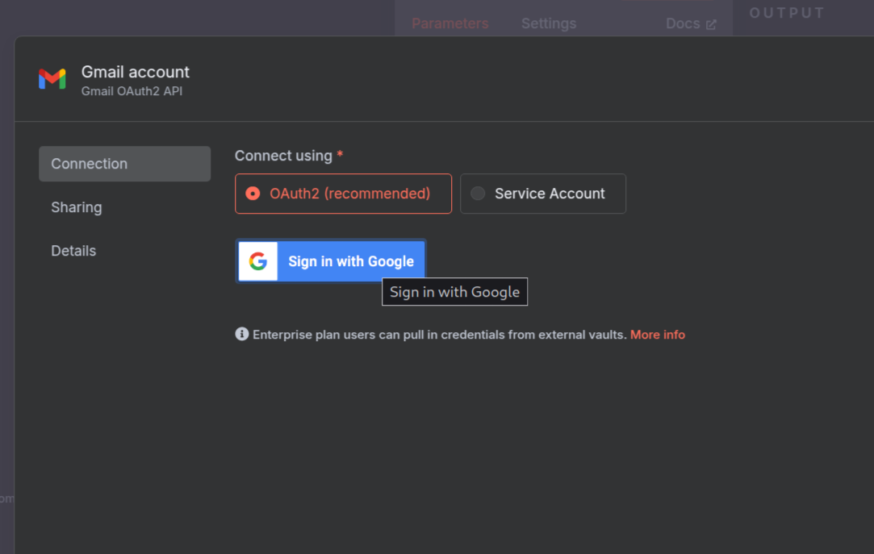This screenshot has height=554, width=874.
Task: Click the Enterprise plan users notice text
Action: (x=439, y=335)
